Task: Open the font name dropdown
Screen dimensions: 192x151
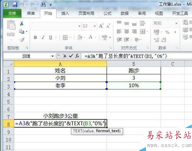Action: pyautogui.click(x=79, y=26)
